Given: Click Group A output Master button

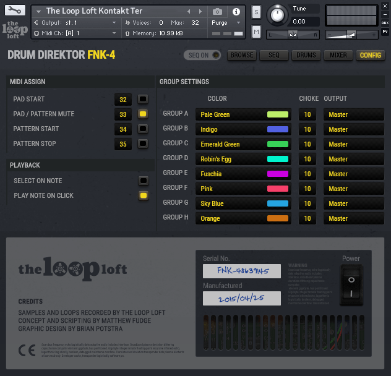Looking at the screenshot, I should [353, 114].
